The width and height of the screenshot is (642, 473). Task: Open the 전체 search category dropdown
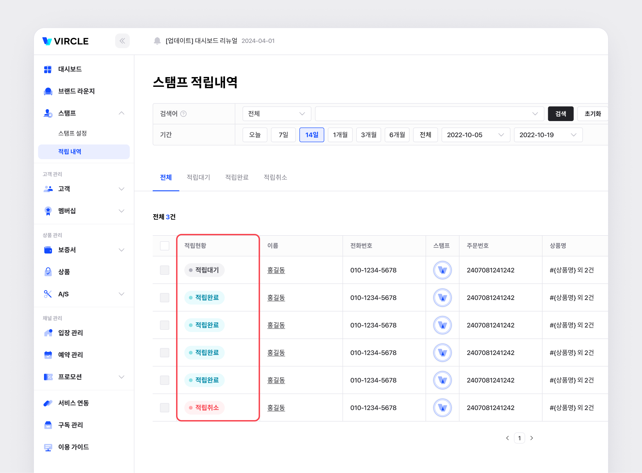[276, 114]
